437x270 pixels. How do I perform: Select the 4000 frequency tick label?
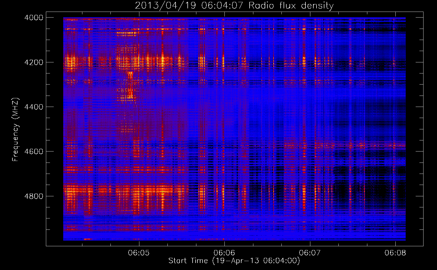click(x=34, y=18)
